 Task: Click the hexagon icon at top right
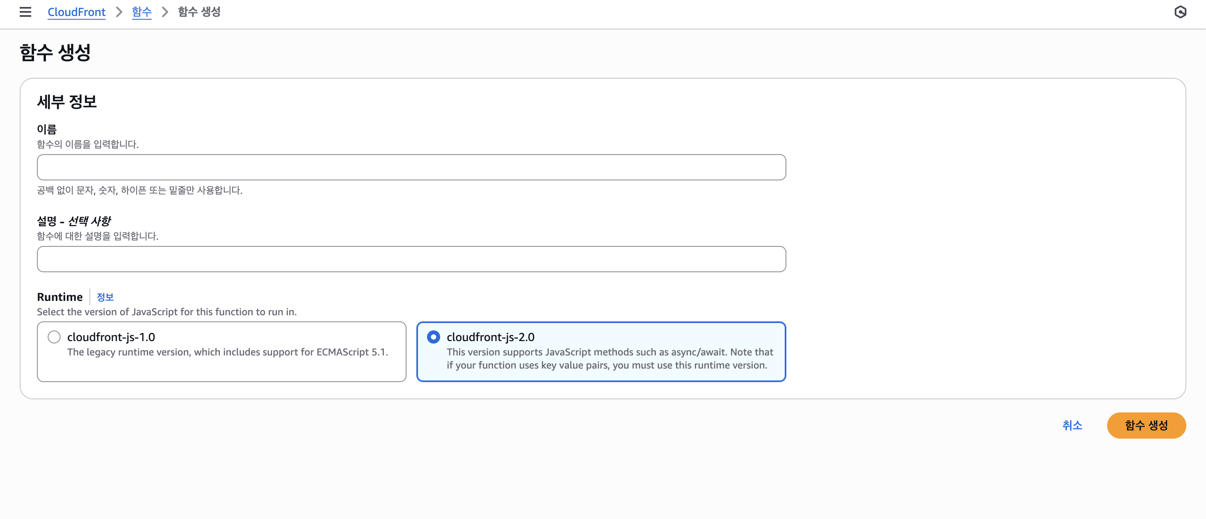pyautogui.click(x=1180, y=12)
